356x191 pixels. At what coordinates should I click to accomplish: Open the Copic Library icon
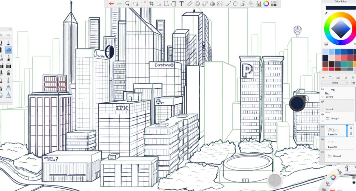click(x=251, y=4)
